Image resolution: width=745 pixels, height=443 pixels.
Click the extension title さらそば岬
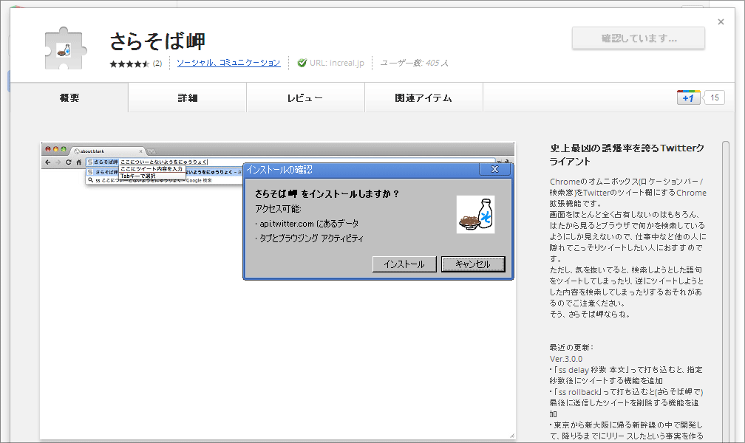pyautogui.click(x=157, y=41)
